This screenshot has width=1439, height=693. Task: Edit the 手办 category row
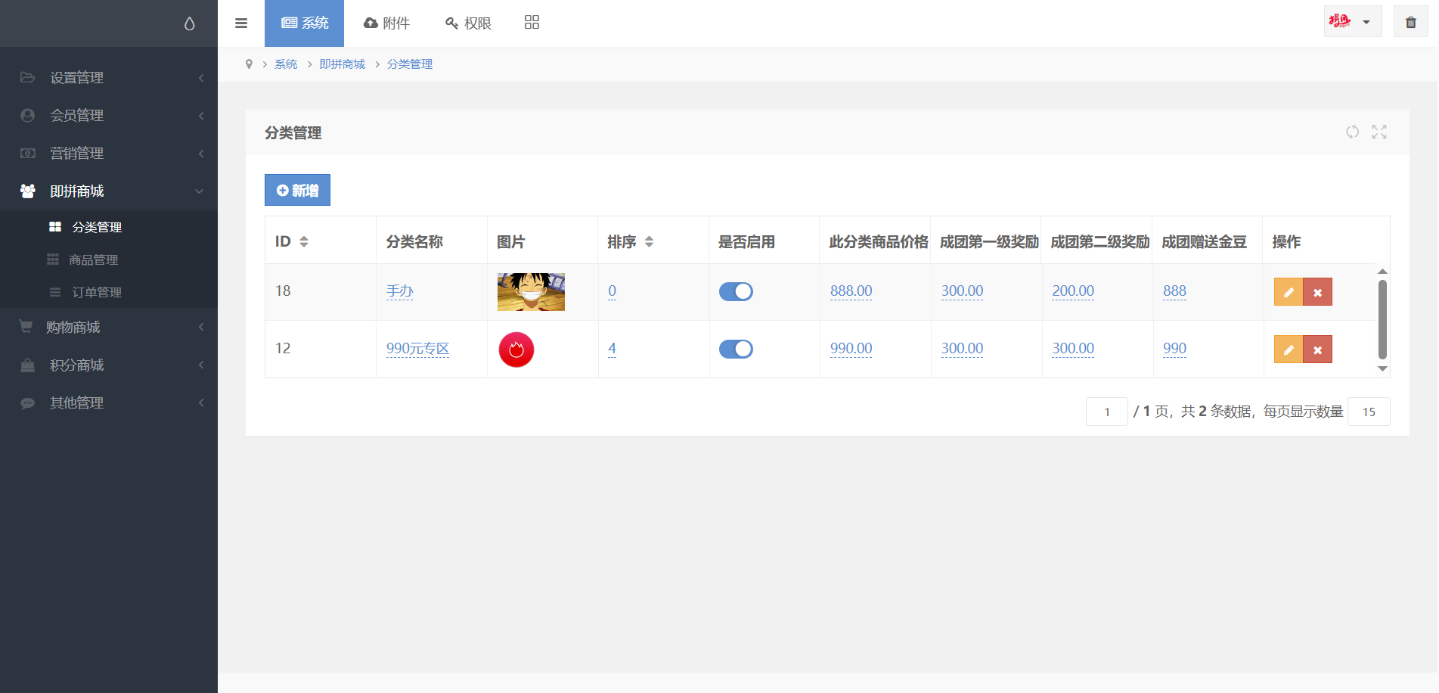coord(1288,292)
